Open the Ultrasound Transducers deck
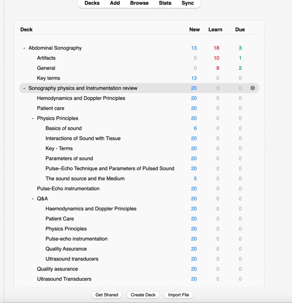 [64, 279]
